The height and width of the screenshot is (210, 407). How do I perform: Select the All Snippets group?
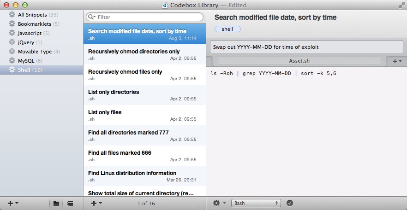click(x=42, y=15)
